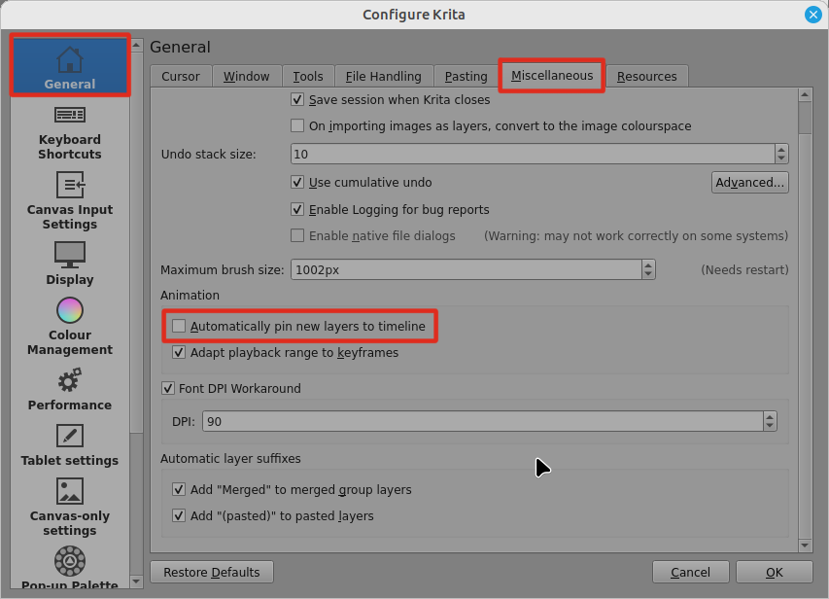Confirm settings with OK button
829x599 pixels.
point(774,572)
